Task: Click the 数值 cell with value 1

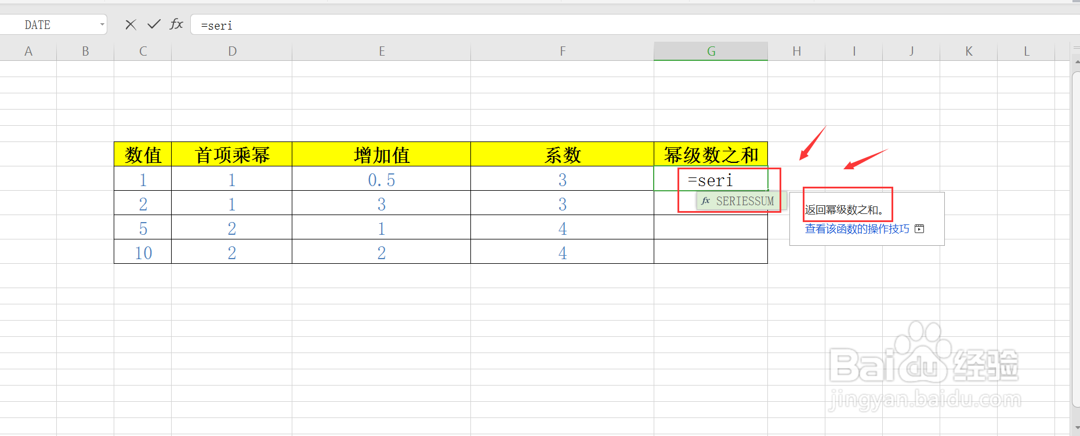Action: (143, 179)
